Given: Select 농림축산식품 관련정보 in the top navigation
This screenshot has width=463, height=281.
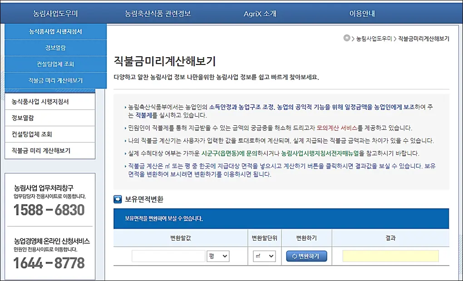Looking at the screenshot, I should [157, 13].
